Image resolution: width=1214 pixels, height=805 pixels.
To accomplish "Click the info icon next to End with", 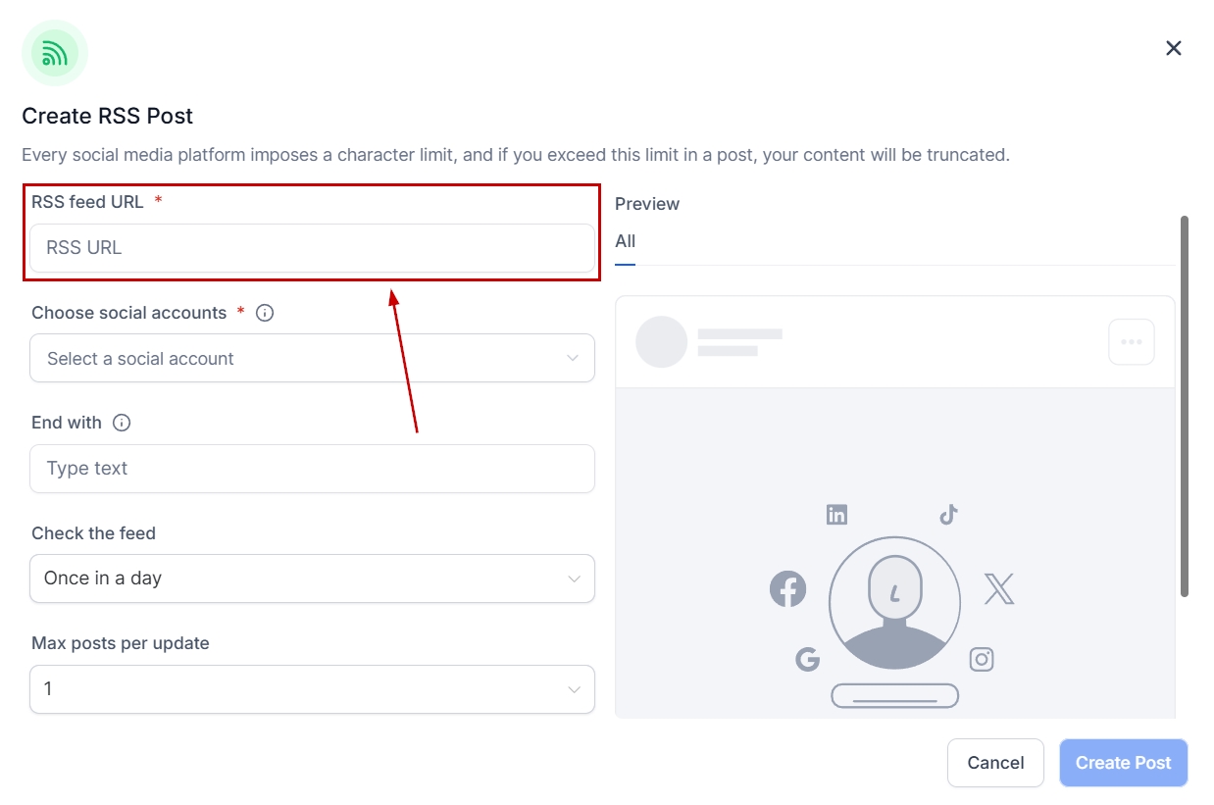I will 122,423.
